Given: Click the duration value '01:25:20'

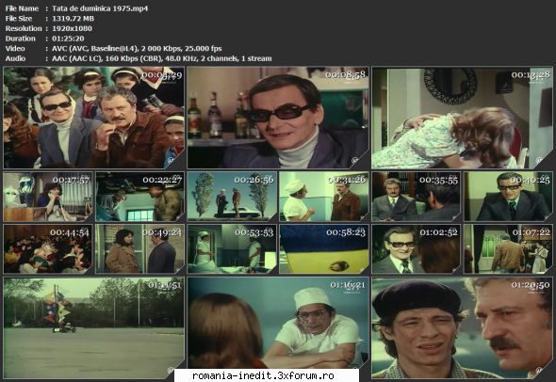Looking at the screenshot, I should click(x=68, y=39).
